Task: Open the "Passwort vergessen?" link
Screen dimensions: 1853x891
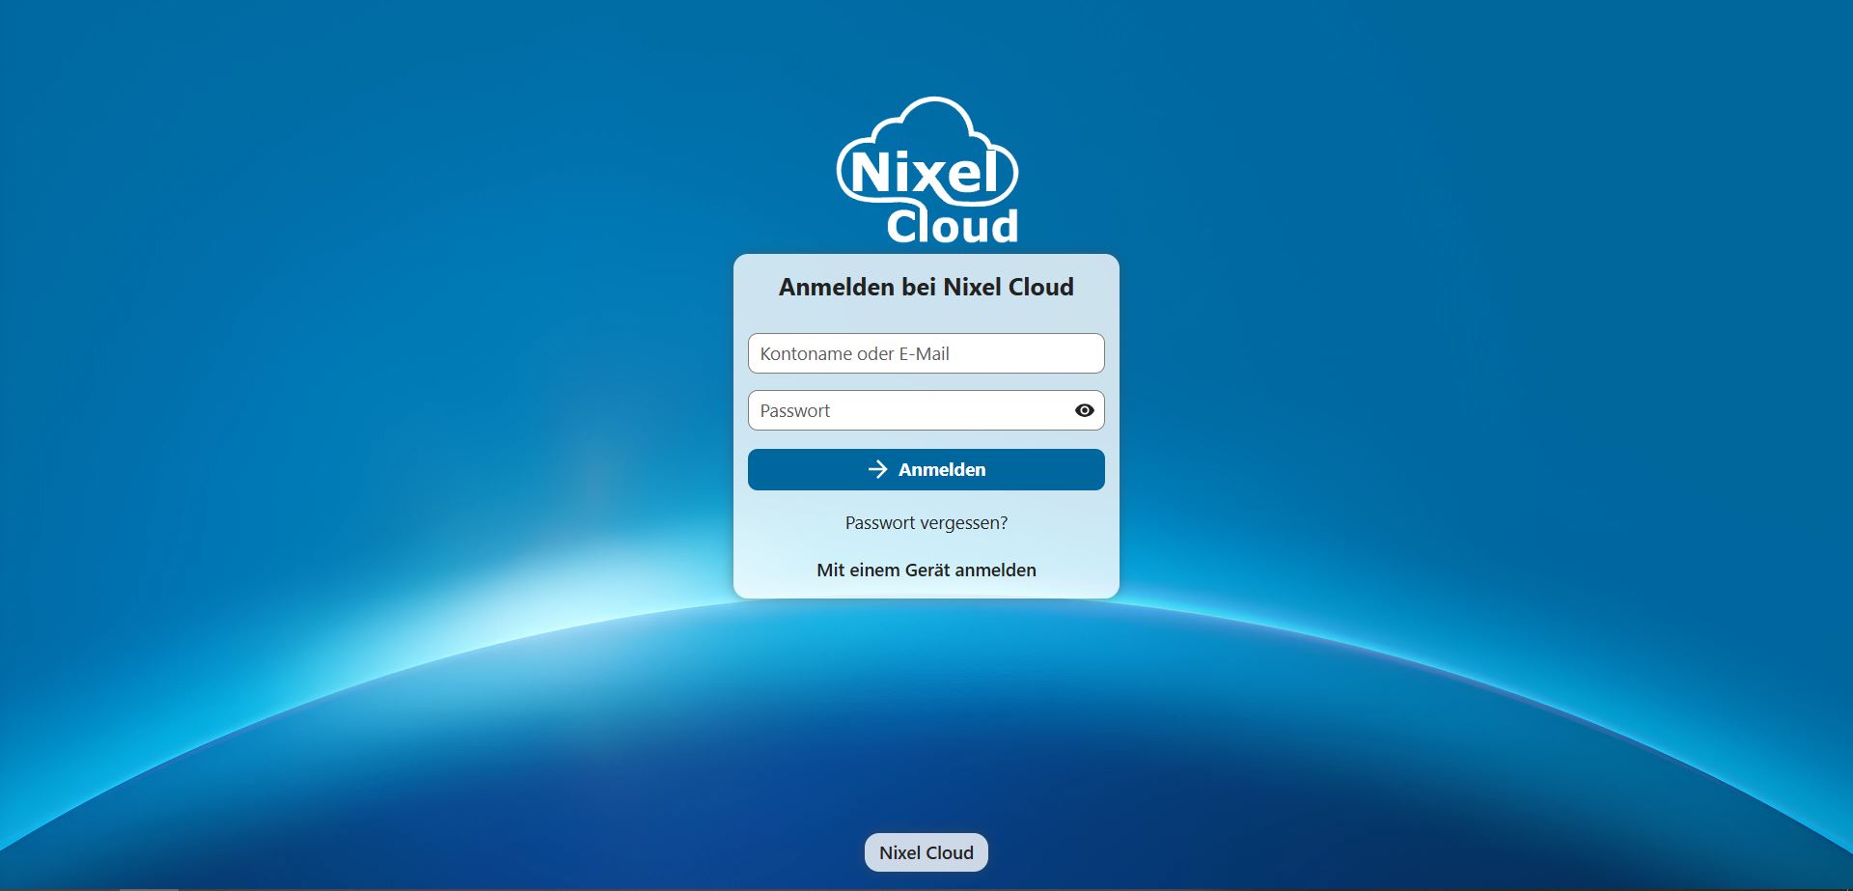Action: 926,522
